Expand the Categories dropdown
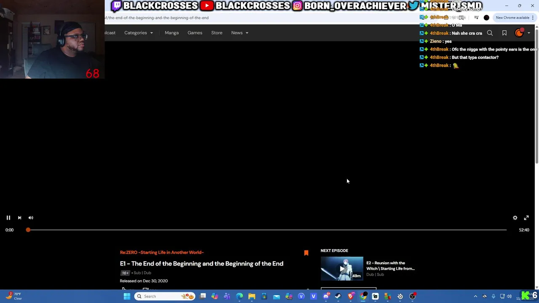This screenshot has width=539, height=303. click(139, 32)
